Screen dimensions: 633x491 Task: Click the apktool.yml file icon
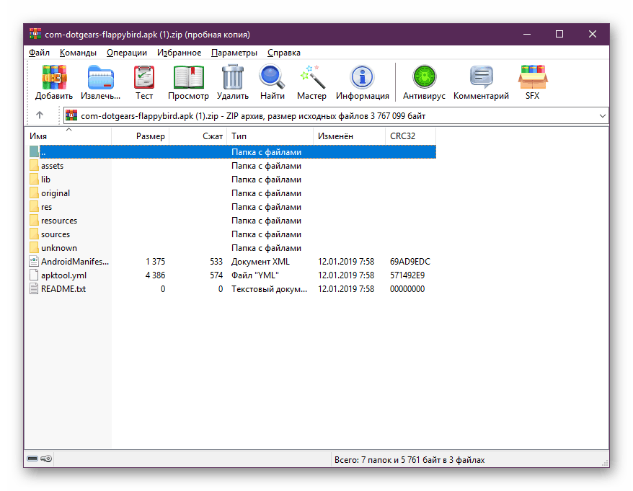click(x=35, y=275)
